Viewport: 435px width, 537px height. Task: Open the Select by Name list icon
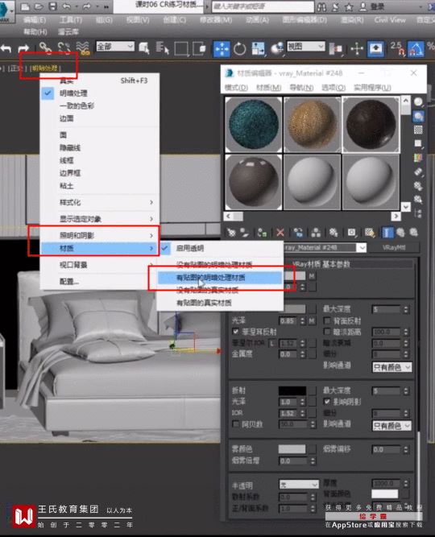163,48
